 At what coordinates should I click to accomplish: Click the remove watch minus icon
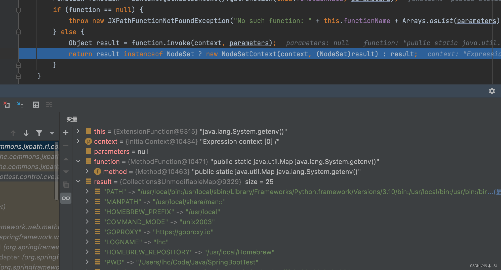coord(66,146)
